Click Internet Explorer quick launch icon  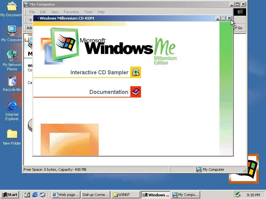point(35,195)
